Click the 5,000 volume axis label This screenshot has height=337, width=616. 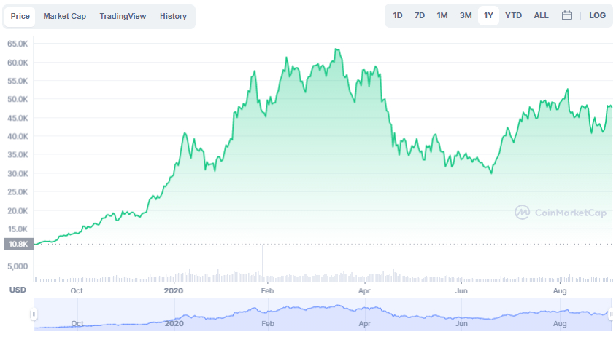18,266
